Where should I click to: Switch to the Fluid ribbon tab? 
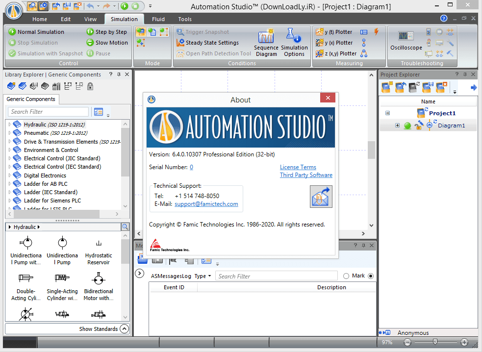pyautogui.click(x=158, y=19)
